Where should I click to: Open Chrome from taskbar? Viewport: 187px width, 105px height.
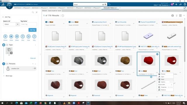click(x=45, y=103)
